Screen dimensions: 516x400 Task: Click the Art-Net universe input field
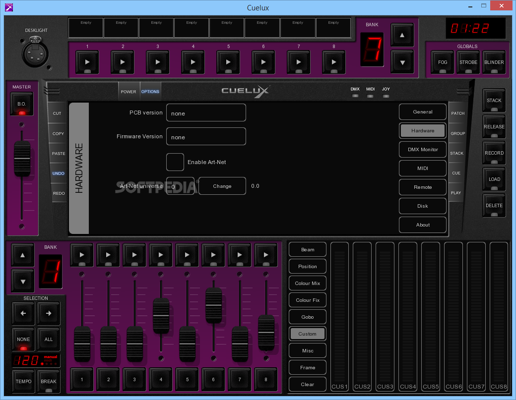click(x=180, y=186)
